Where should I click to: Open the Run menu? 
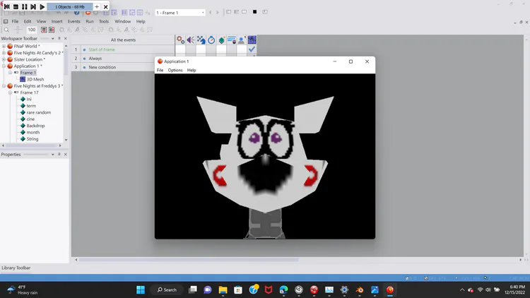[90, 21]
